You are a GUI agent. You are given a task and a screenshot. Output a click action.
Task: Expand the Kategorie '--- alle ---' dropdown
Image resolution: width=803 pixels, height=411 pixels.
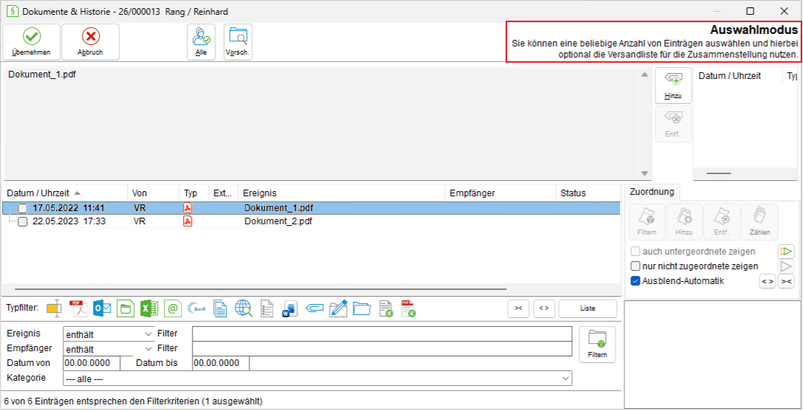317,379
